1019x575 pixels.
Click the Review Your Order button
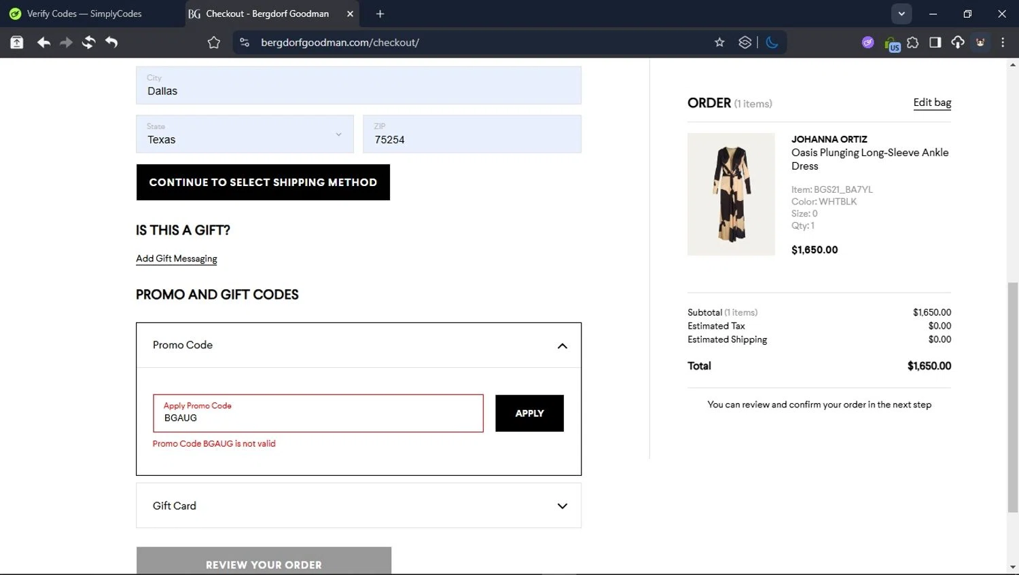pyautogui.click(x=264, y=561)
